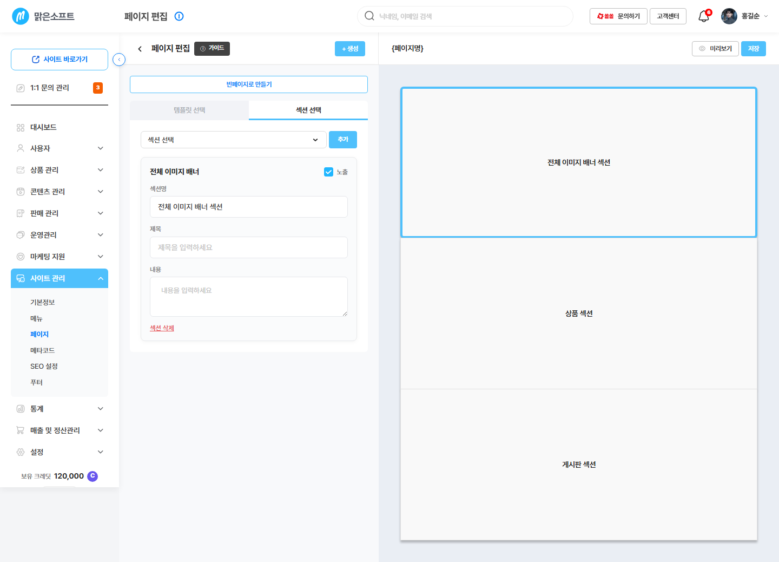Click 빈페이지로 만들기 button
This screenshot has width=779, height=562.
249,84
